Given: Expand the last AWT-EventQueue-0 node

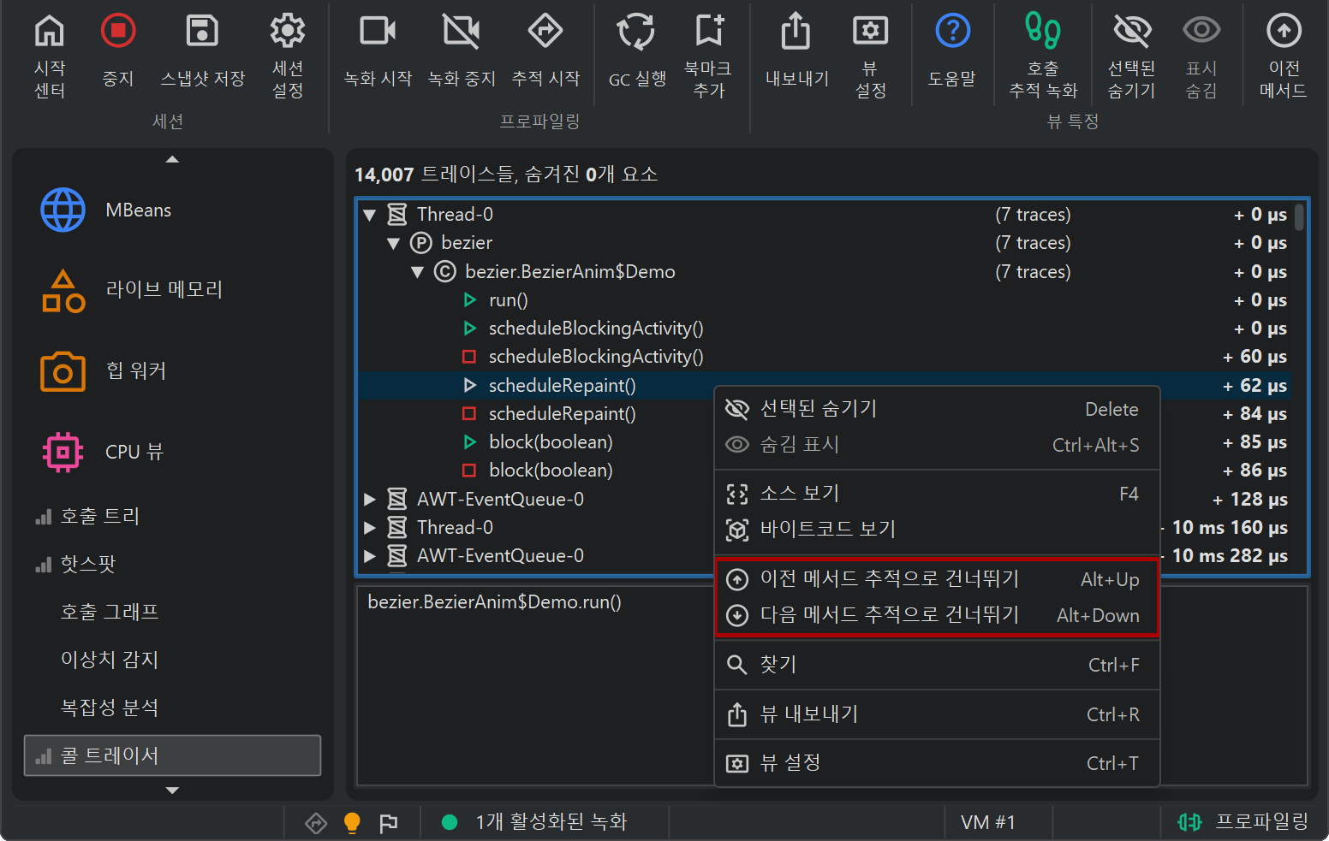Looking at the screenshot, I should click(370, 556).
